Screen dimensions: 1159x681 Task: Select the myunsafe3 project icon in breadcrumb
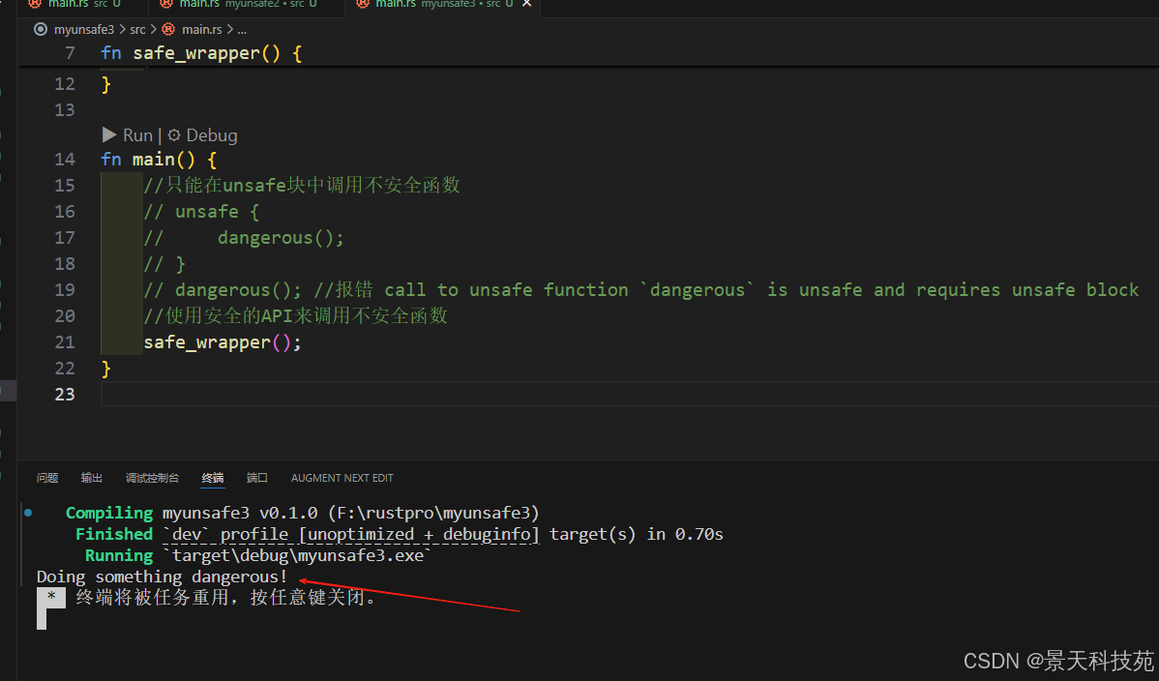click(x=40, y=29)
